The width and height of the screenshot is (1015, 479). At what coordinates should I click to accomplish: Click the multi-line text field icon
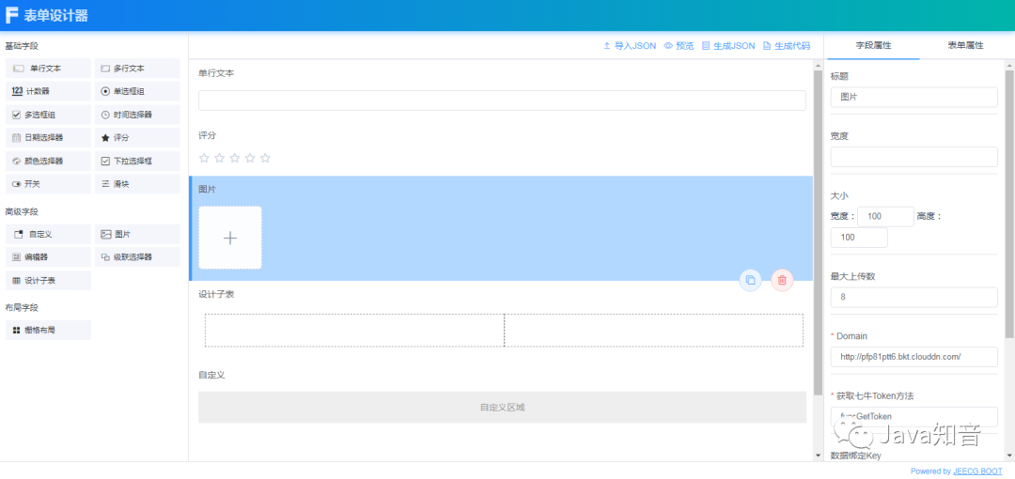105,68
